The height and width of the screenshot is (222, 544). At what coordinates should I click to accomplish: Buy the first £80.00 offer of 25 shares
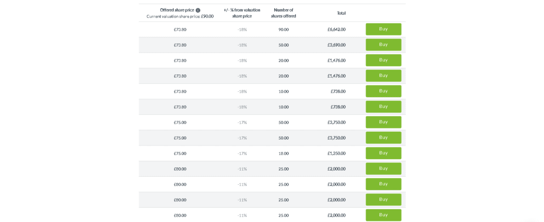tap(383, 168)
